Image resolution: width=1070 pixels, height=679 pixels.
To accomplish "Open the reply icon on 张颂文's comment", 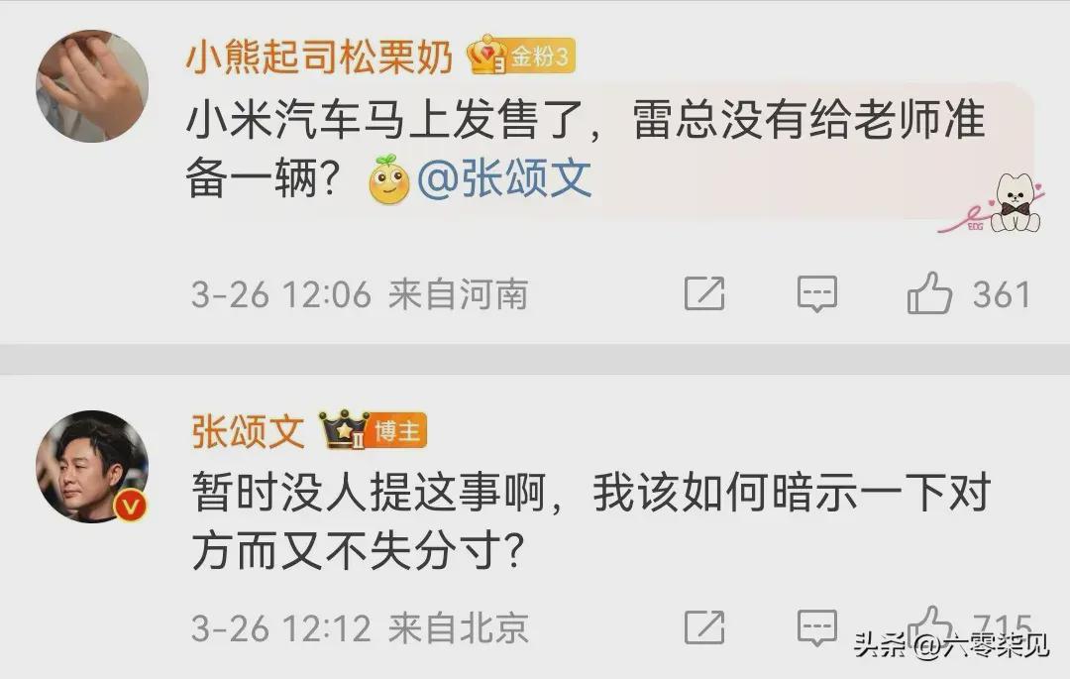I will tap(816, 628).
